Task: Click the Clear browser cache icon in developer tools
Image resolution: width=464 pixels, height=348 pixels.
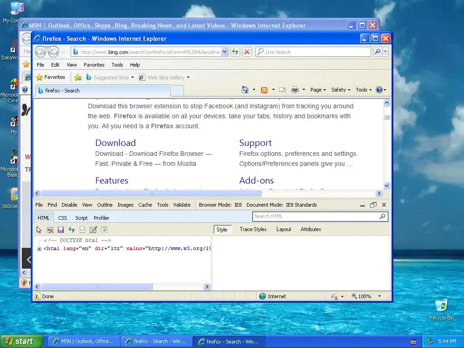Action: 50,230
